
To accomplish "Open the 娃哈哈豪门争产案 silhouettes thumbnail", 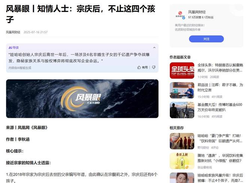I will (x=182, y=141).
